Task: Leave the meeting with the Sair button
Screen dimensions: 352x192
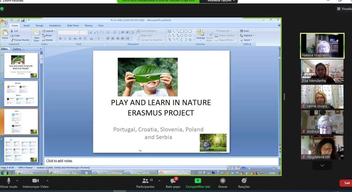Action: coord(346,183)
